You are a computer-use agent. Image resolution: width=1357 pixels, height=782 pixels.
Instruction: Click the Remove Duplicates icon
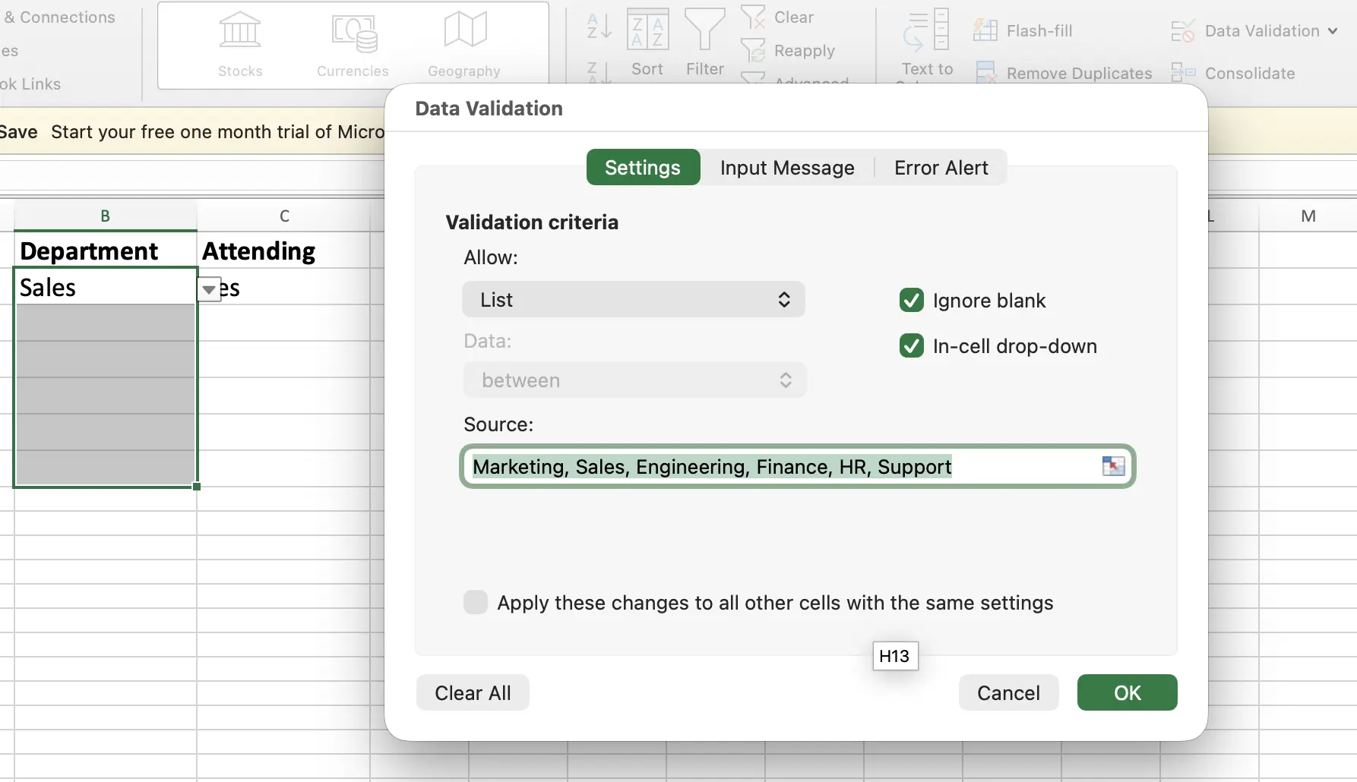click(985, 73)
